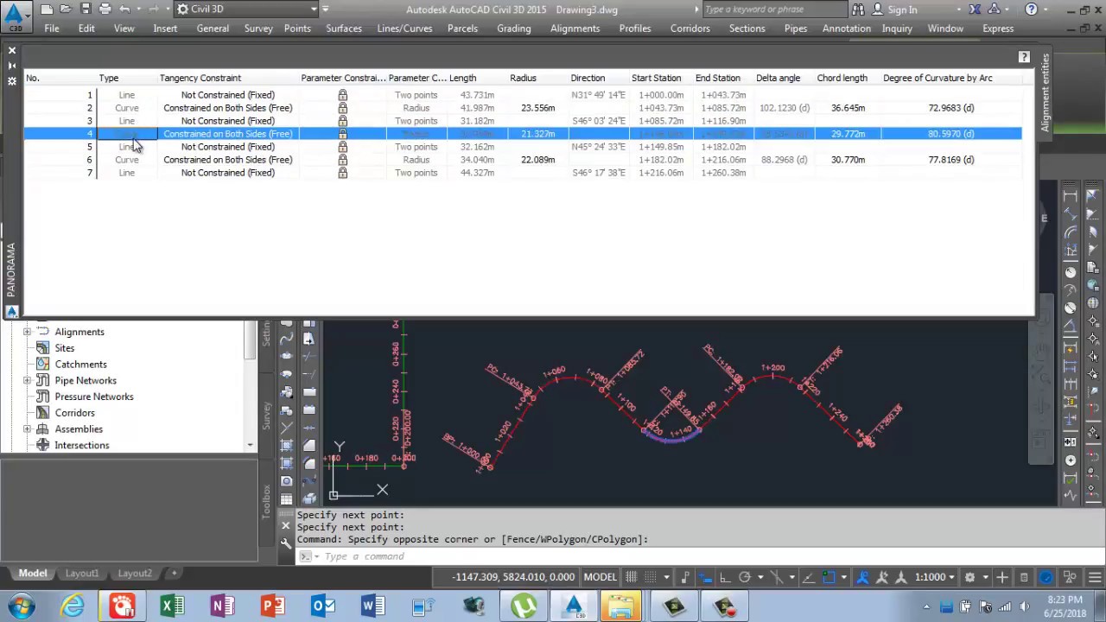Open the status bar customization hamburger icon
This screenshot has width=1106, height=622.
tap(1094, 577)
